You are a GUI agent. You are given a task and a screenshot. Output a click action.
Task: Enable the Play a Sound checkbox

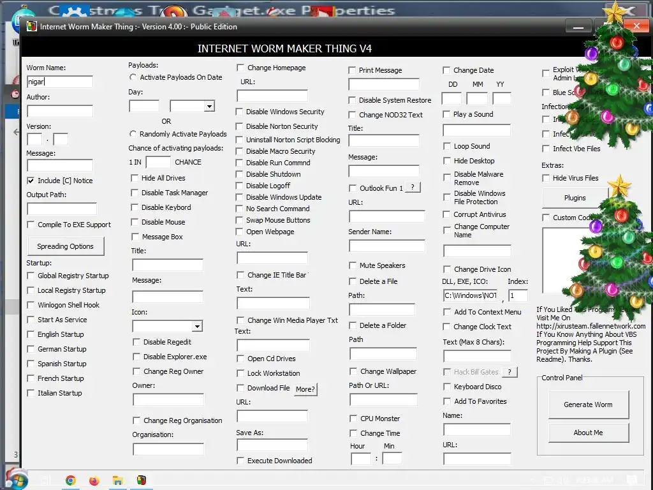(x=446, y=114)
